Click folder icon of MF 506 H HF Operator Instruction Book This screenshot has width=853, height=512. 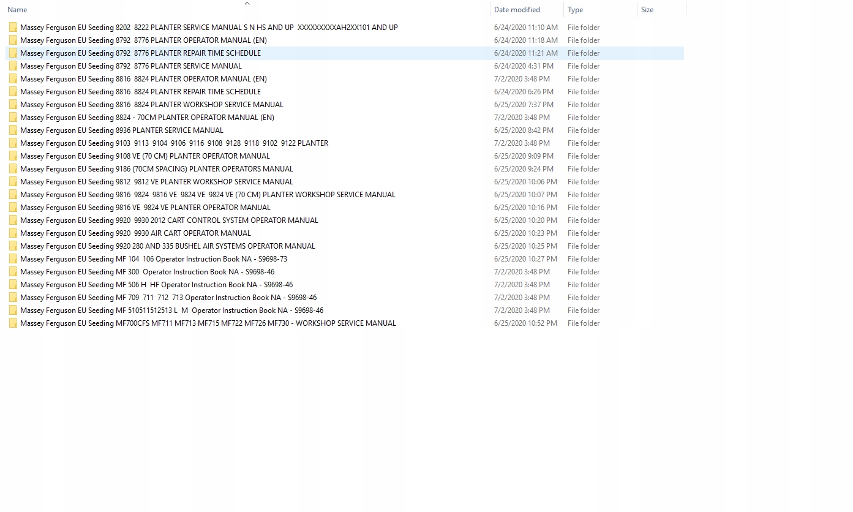pyautogui.click(x=13, y=285)
